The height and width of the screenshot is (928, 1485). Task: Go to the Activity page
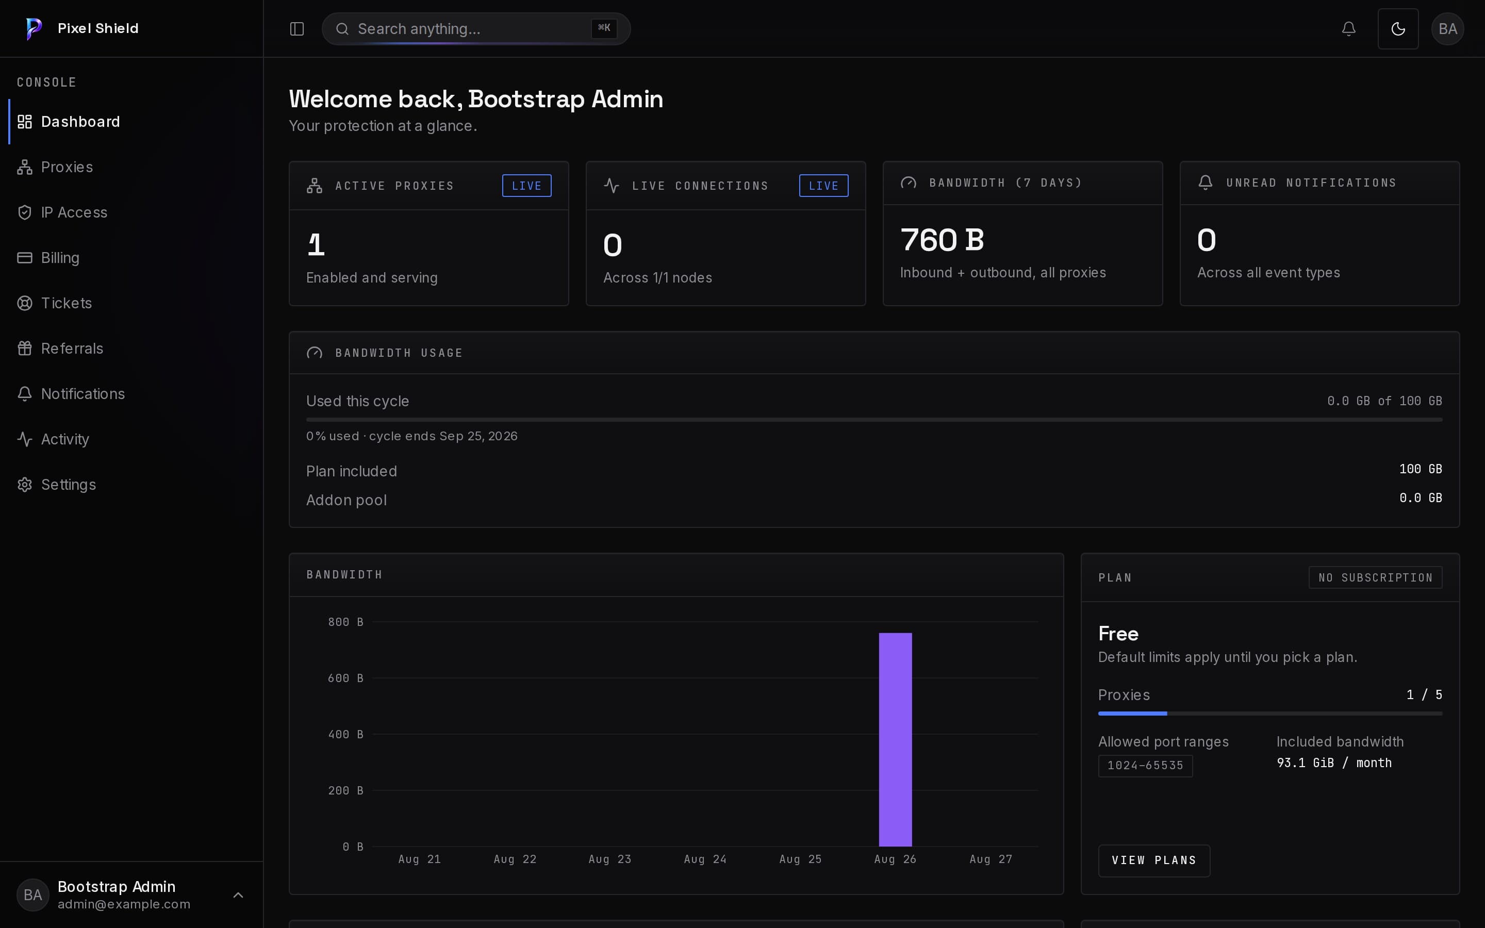(x=131, y=439)
